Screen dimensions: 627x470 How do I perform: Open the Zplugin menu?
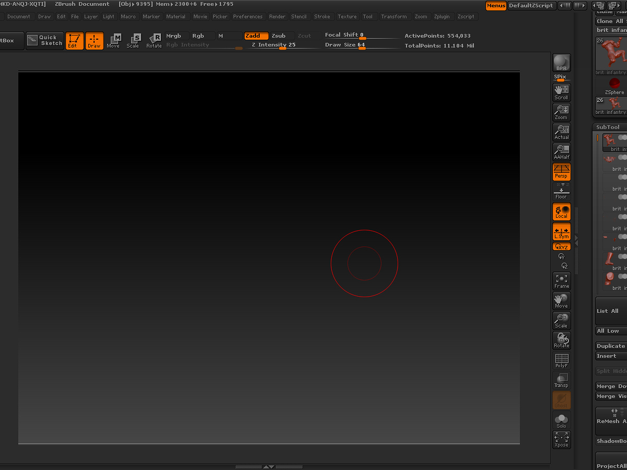(x=442, y=17)
